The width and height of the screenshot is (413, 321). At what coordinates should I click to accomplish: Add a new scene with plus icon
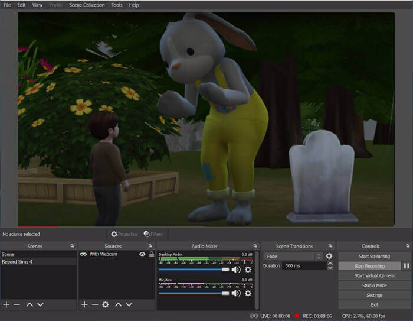tap(6, 304)
